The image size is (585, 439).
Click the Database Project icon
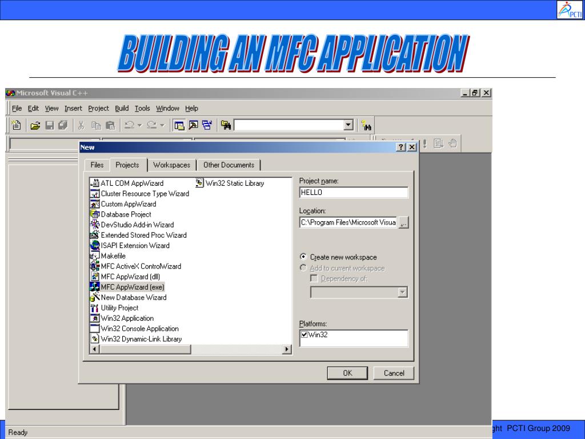94,214
